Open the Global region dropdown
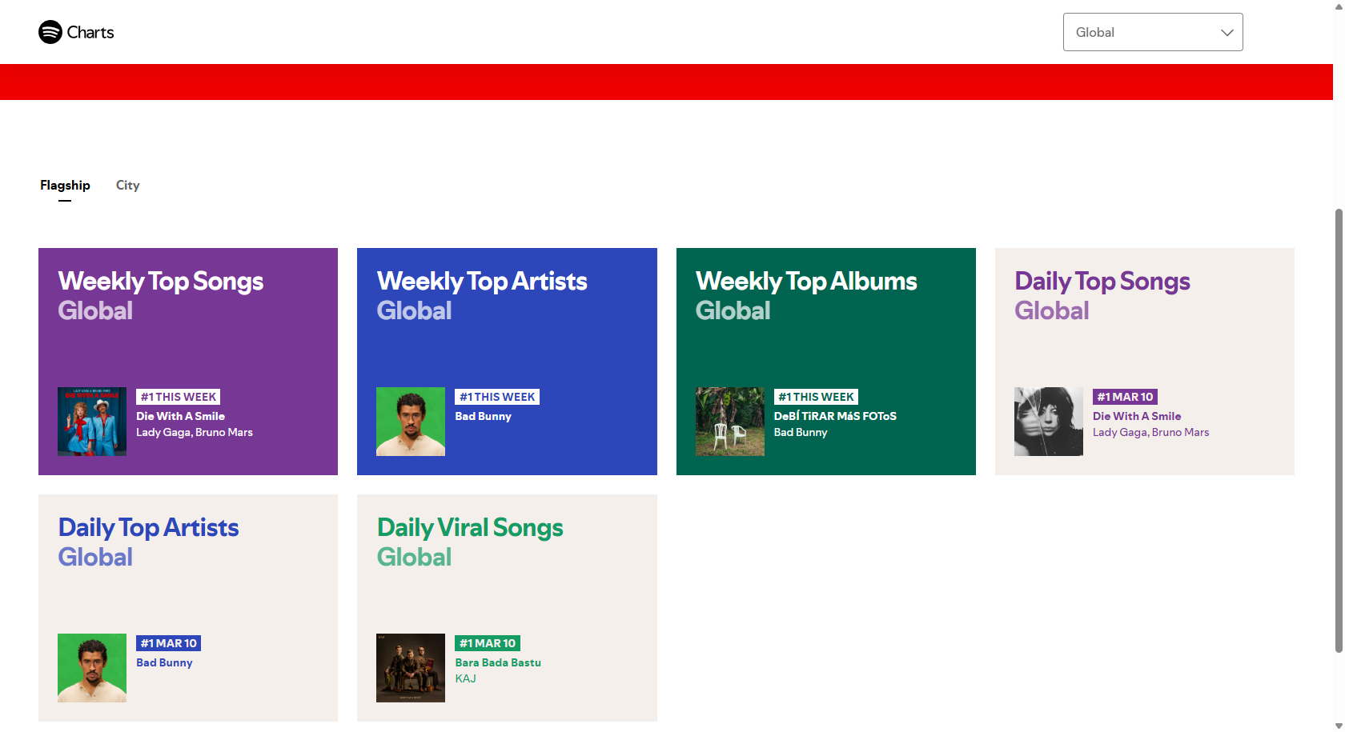 click(x=1137, y=32)
